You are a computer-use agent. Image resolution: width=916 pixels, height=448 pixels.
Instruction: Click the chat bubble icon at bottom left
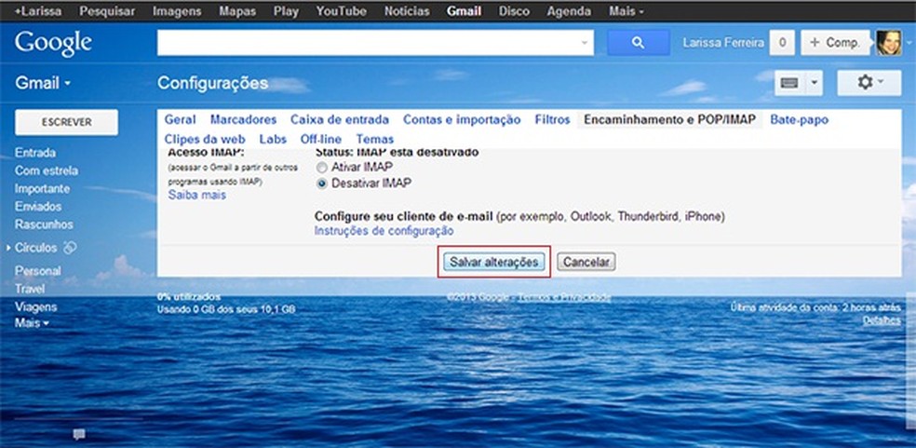pos(79,434)
